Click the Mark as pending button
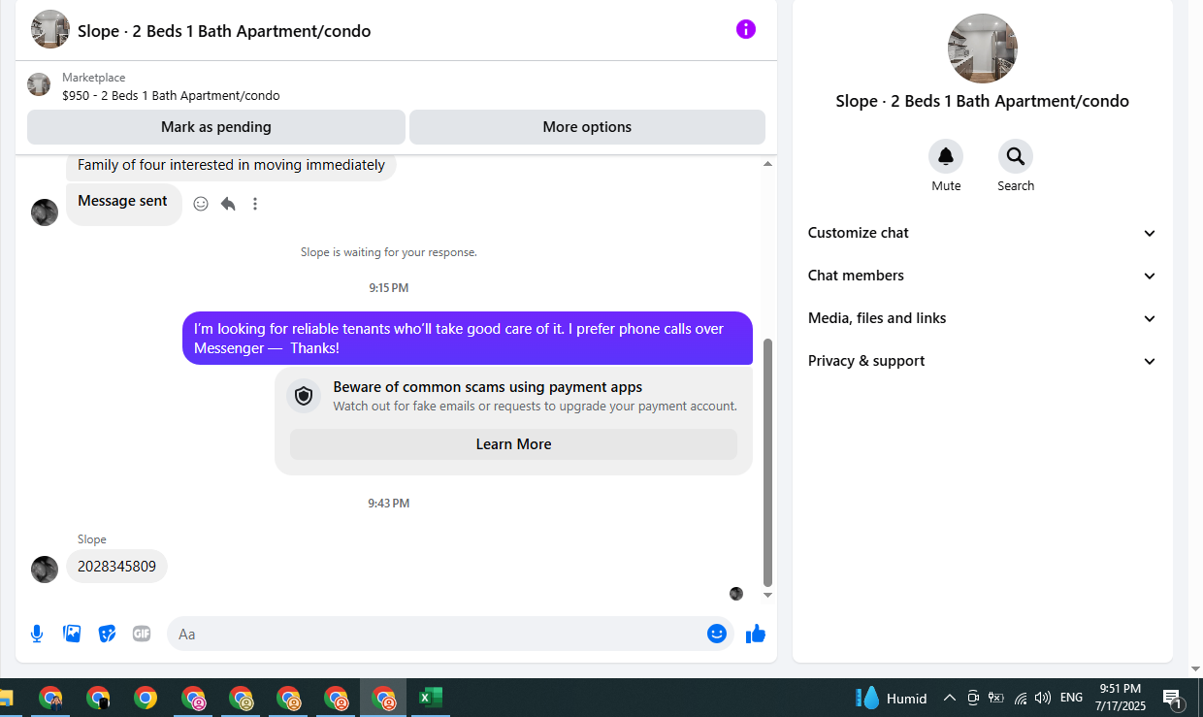The image size is (1203, 717). pos(216,127)
